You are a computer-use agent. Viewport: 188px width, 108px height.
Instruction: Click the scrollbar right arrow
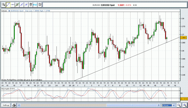159,105
